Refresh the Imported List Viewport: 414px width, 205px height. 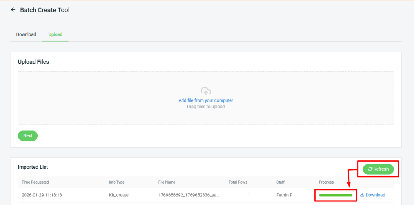pos(378,169)
